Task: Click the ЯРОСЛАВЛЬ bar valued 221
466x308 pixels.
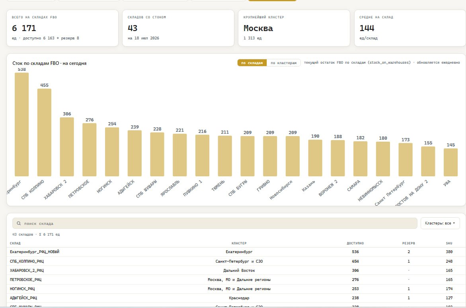Action: pos(180,155)
